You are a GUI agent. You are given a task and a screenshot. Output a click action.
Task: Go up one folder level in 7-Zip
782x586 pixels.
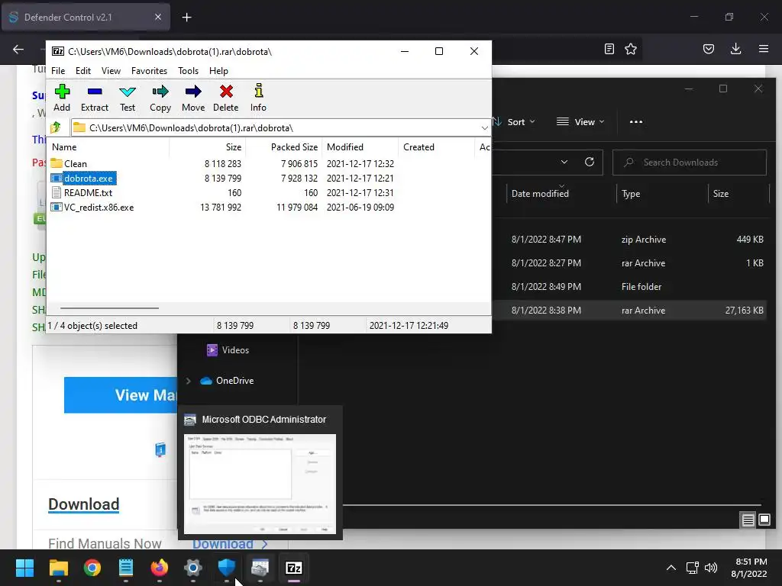(x=56, y=127)
